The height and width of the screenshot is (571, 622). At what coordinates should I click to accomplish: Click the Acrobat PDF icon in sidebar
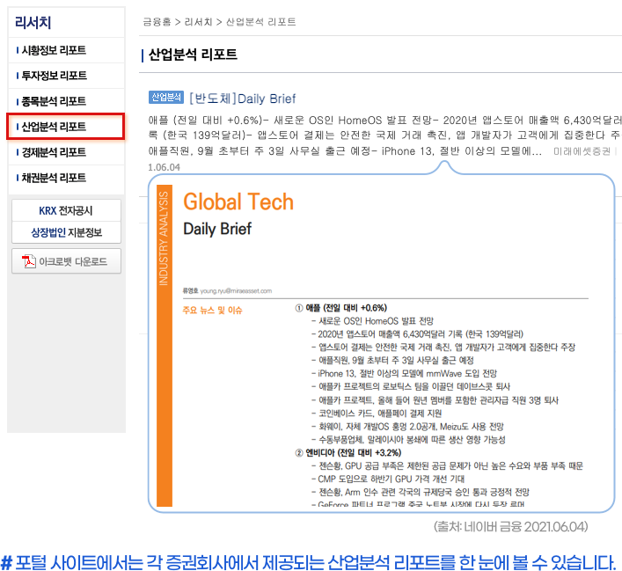[29, 261]
